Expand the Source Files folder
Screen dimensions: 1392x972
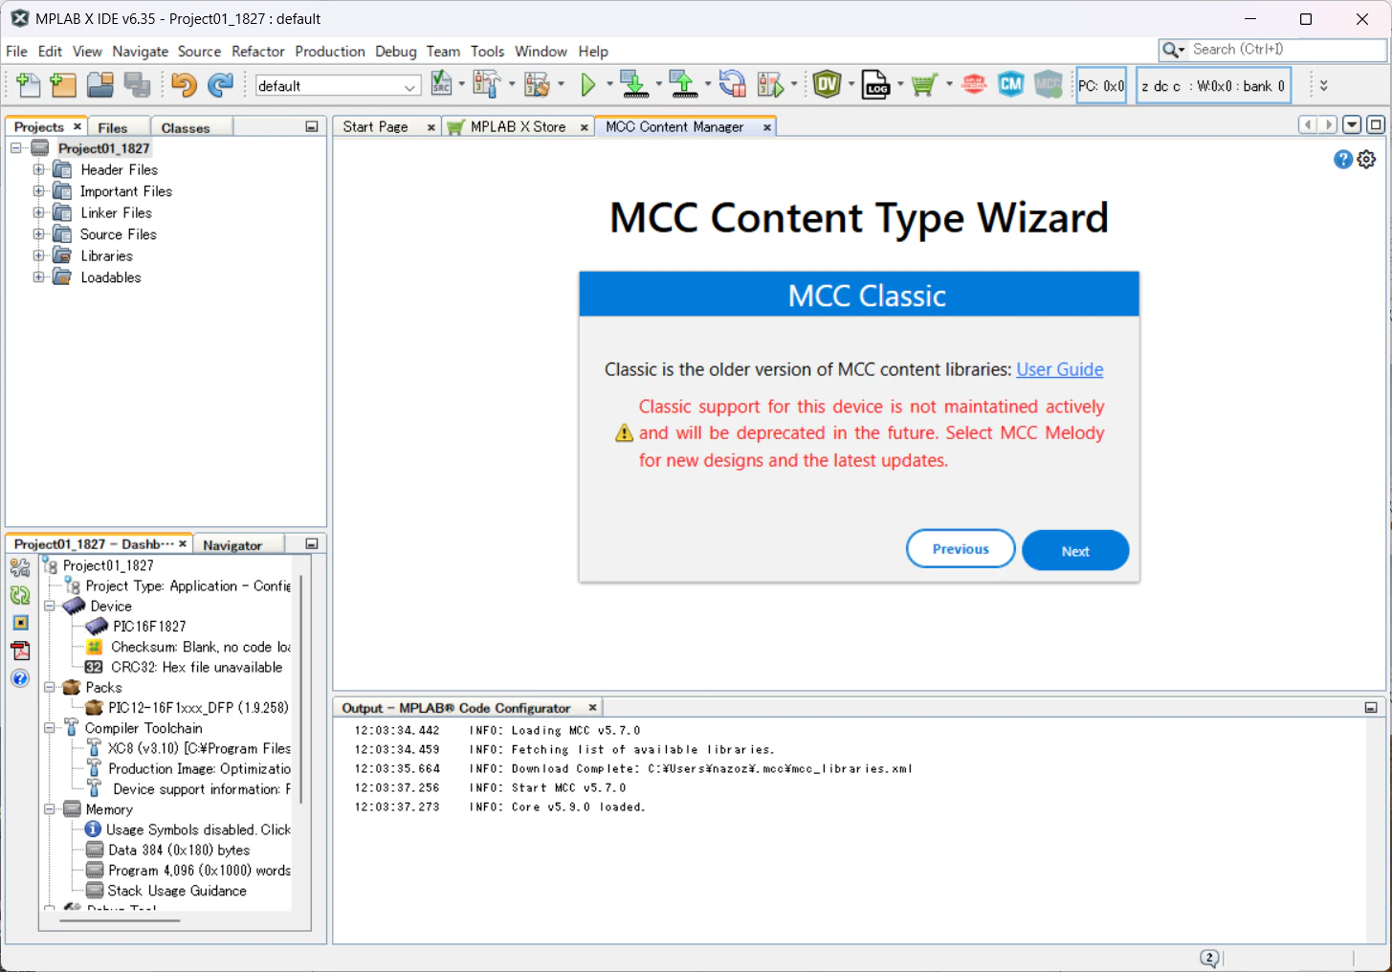pyautogui.click(x=38, y=234)
